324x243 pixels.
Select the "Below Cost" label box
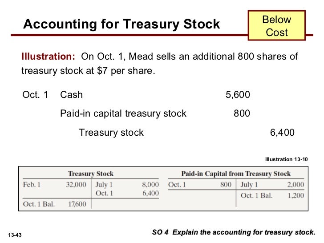point(276,26)
